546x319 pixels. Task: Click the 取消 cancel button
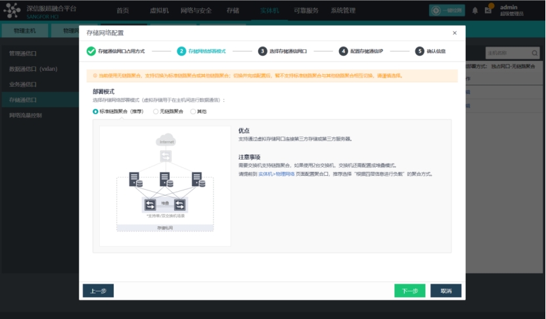pos(446,291)
